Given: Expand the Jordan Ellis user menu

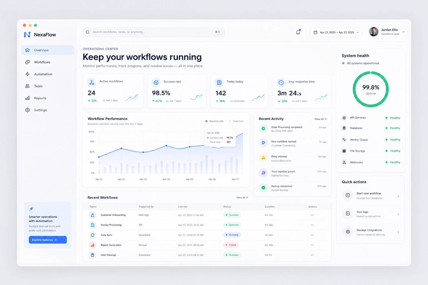Looking at the screenshot, I should coord(403,32).
